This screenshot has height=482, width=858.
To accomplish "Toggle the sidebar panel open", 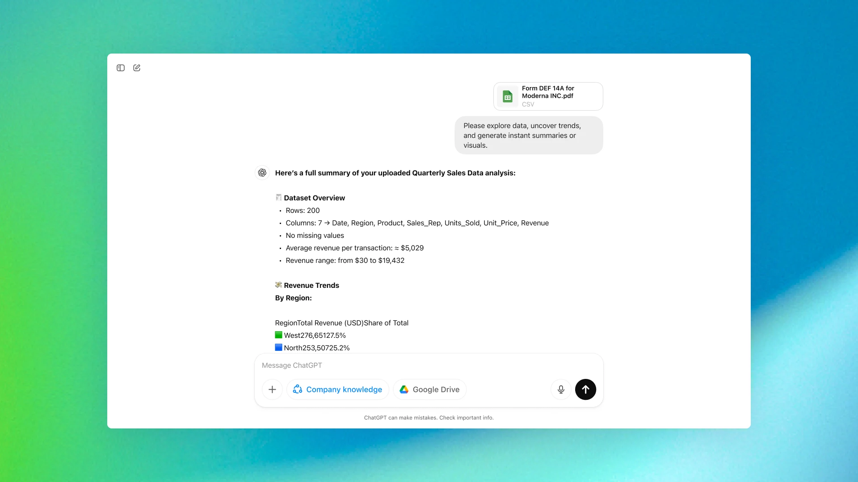I will (x=120, y=68).
